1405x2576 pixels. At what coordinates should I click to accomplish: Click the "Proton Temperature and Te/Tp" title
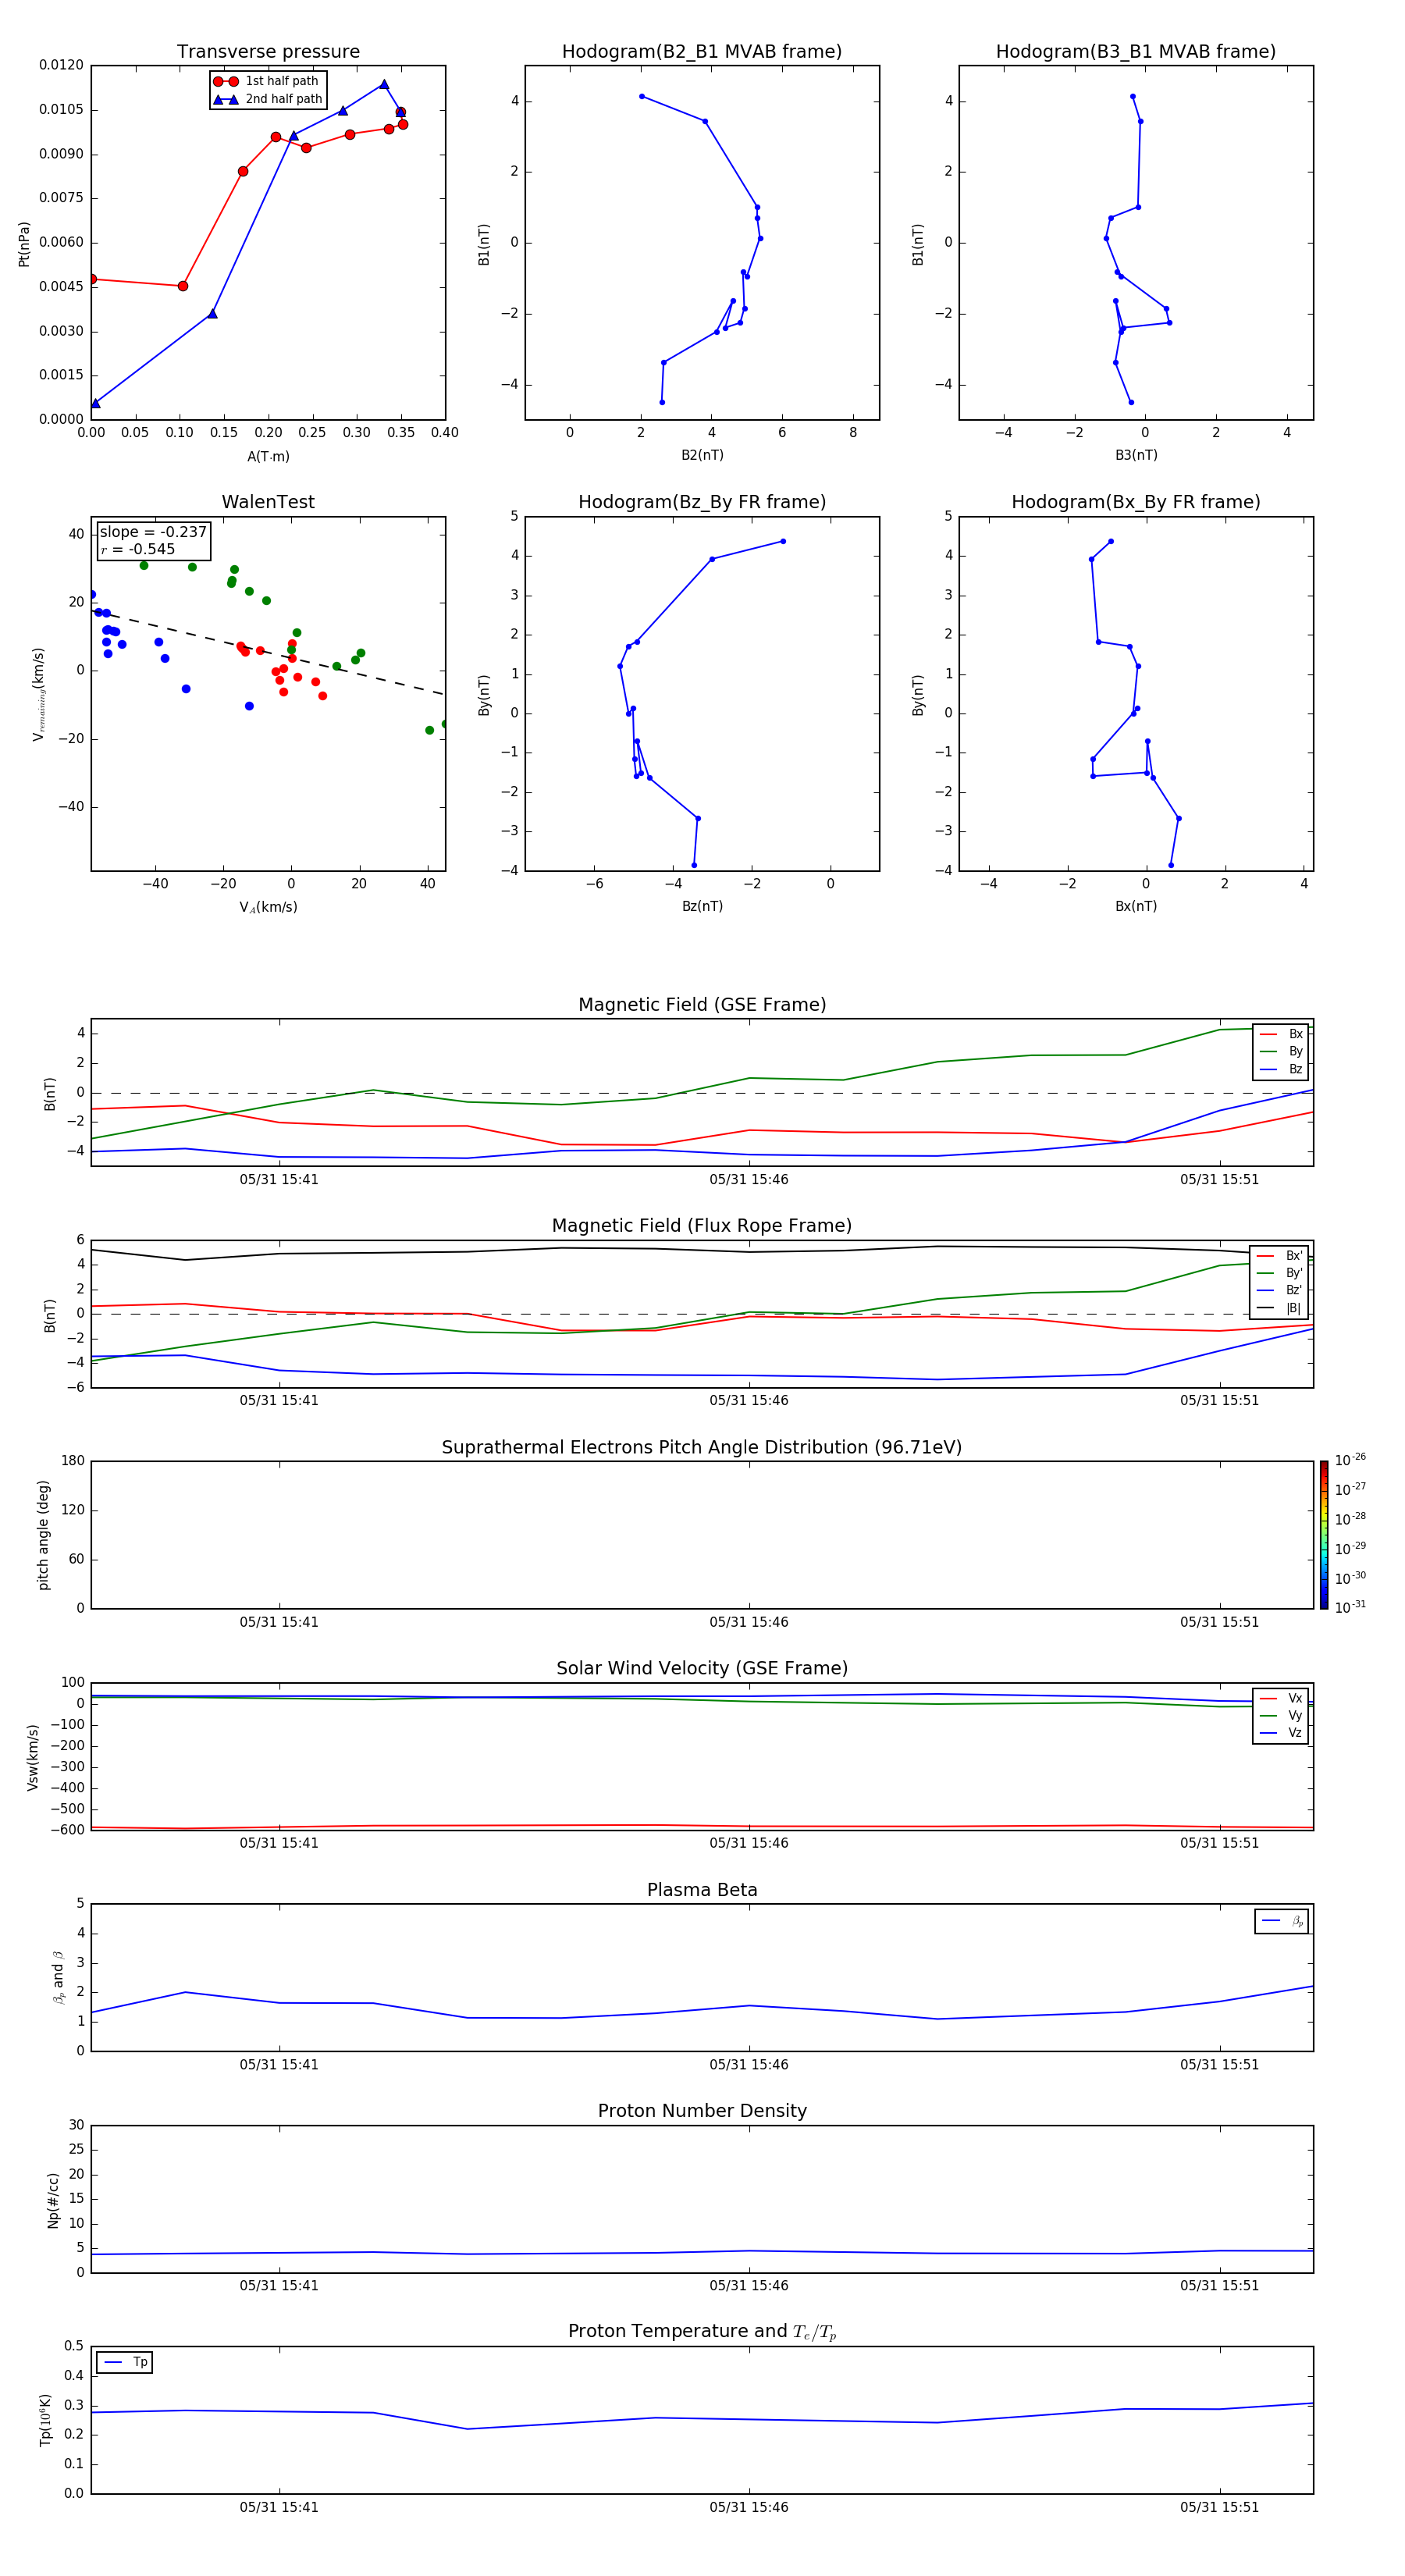coord(702,2332)
